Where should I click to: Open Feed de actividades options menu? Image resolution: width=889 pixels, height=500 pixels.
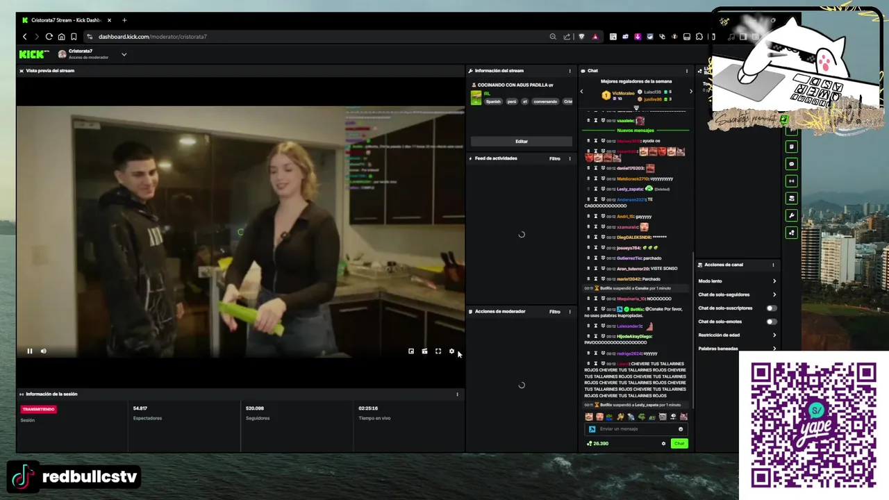[x=570, y=158]
